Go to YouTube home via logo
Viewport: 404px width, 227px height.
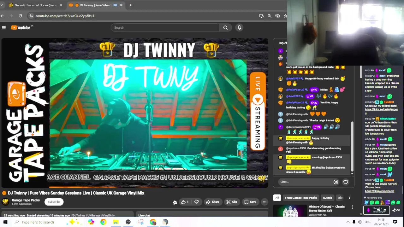click(x=21, y=28)
